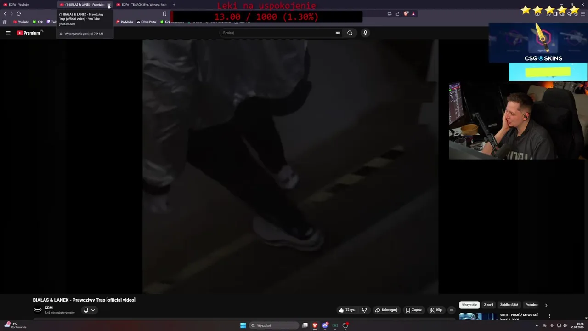Open the SBM channel name
Image resolution: width=588 pixels, height=331 pixels.
tap(49, 308)
